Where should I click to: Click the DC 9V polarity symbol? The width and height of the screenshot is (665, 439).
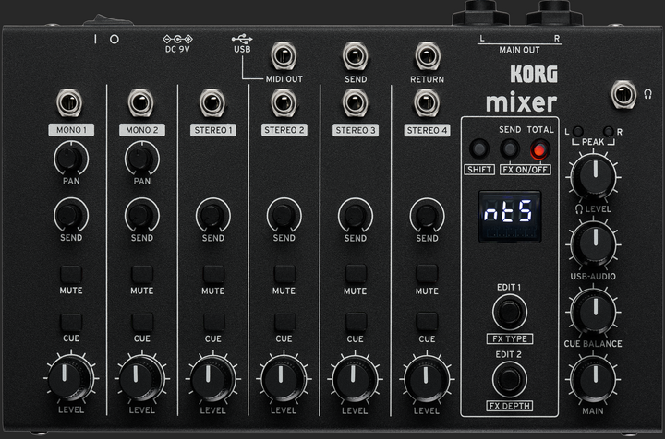177,39
